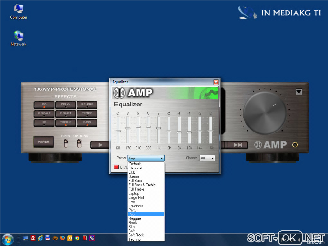Viewport: 328px width, 246px height.
Task: Click the red equalizer On/Off indicator
Action: click(116, 167)
